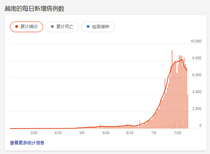Click the gray dot in 累计死亡
The width and height of the screenshot is (210, 154).
click(x=52, y=26)
